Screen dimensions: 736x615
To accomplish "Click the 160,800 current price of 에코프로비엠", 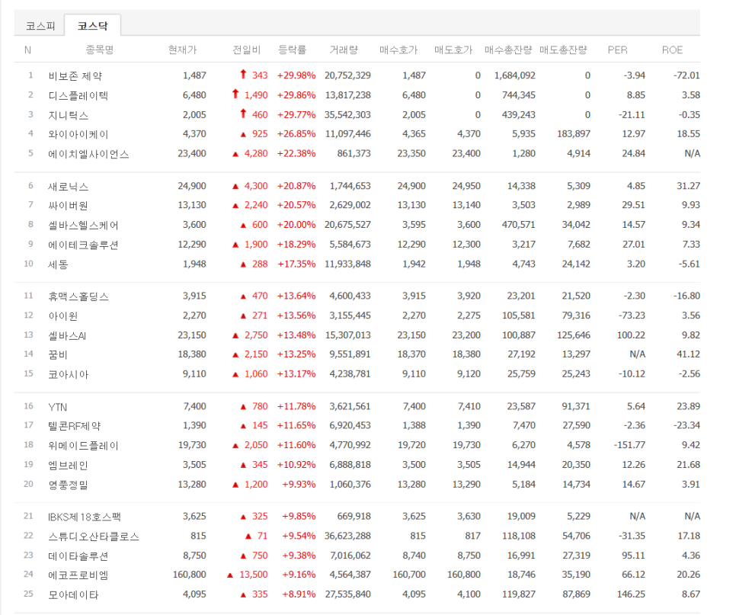I will pyautogui.click(x=190, y=574).
